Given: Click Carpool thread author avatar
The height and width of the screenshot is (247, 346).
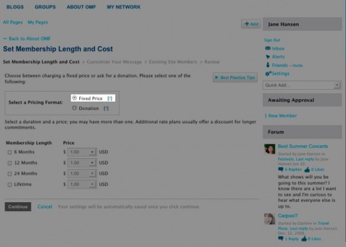Looking at the screenshot, I should (x=270, y=219).
